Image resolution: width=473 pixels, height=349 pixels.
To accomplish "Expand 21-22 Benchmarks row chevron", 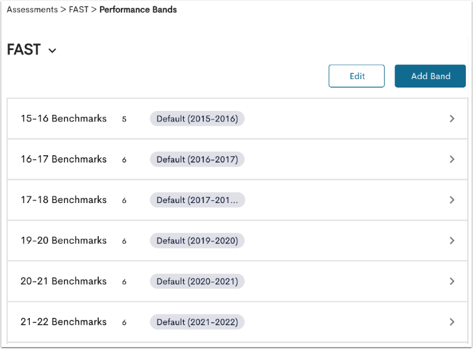I will pyautogui.click(x=452, y=322).
